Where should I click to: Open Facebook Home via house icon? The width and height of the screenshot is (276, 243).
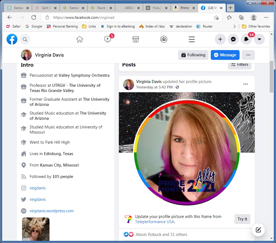pos(80,39)
